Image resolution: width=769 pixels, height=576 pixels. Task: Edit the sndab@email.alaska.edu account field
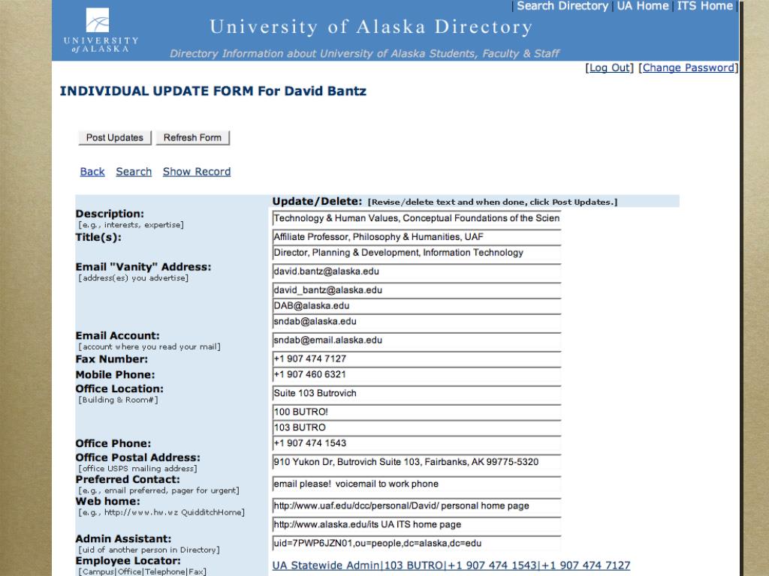[x=416, y=340]
